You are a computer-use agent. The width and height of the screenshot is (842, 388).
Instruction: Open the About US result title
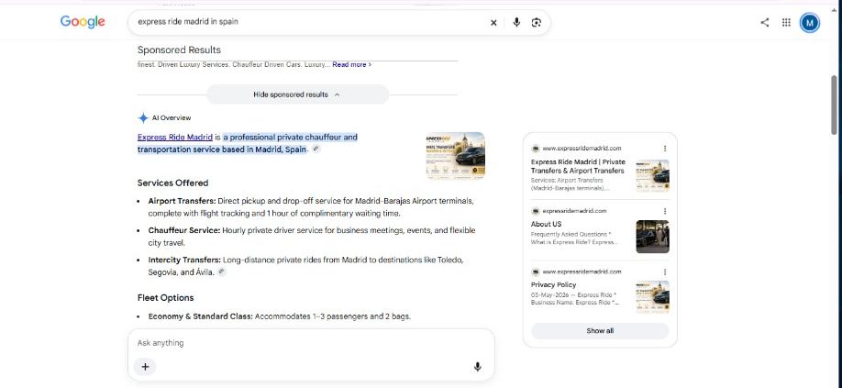pyautogui.click(x=546, y=224)
